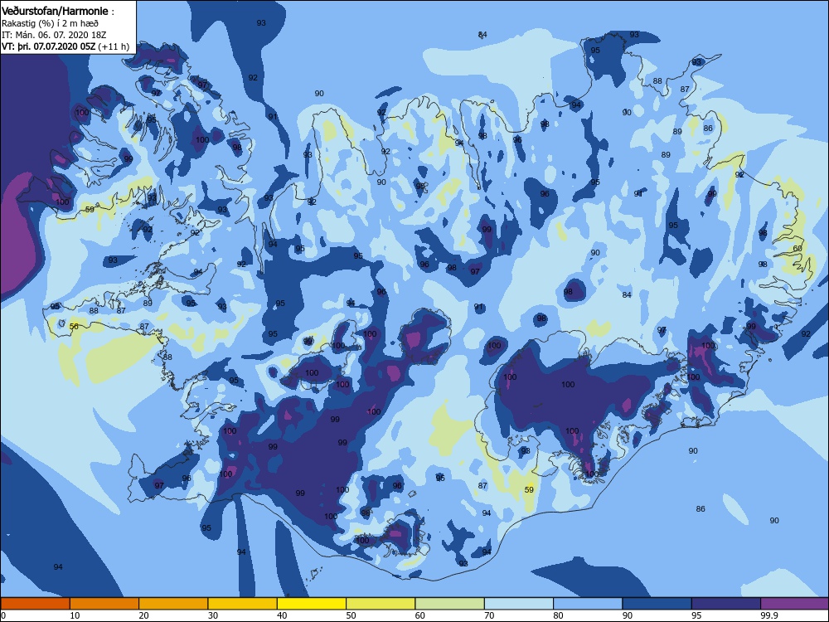Viewport: 829px width, 622px height.
Task: Click the 'VT: þri. 07.07.2020 05Z' line
Action: [x=49, y=46]
